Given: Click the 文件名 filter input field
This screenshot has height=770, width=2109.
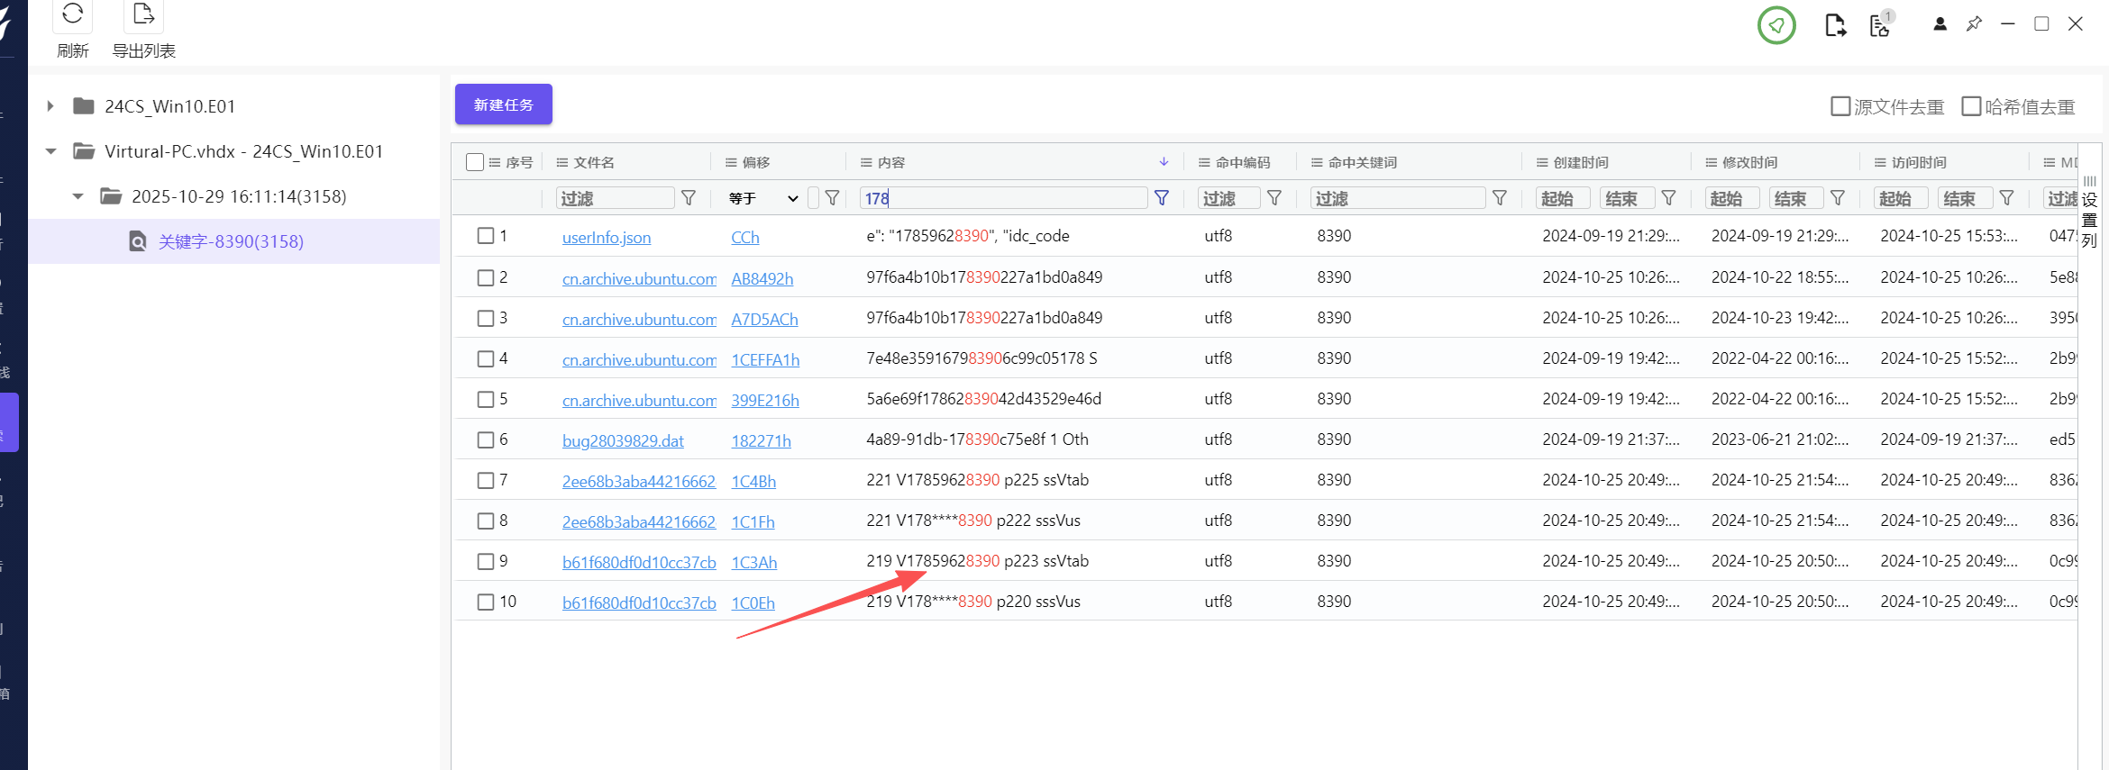Looking at the screenshot, I should click(x=616, y=198).
